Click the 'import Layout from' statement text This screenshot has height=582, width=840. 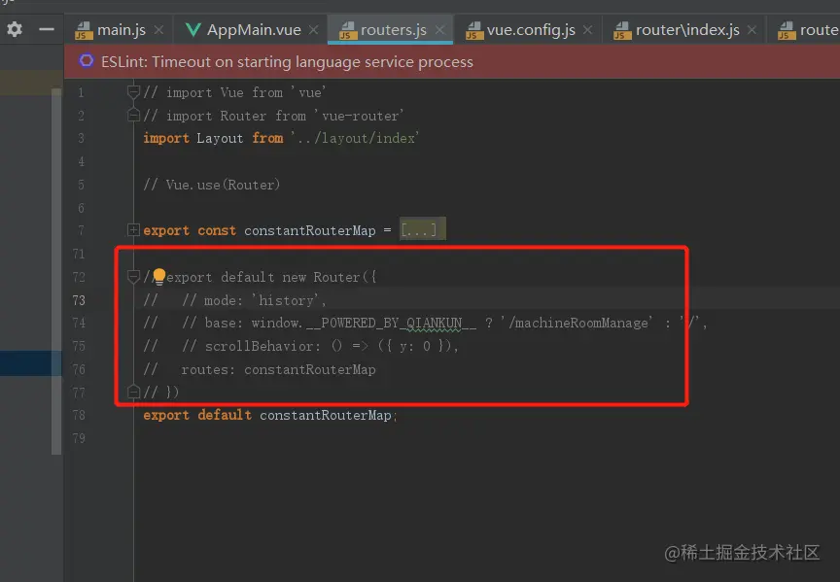[213, 138]
